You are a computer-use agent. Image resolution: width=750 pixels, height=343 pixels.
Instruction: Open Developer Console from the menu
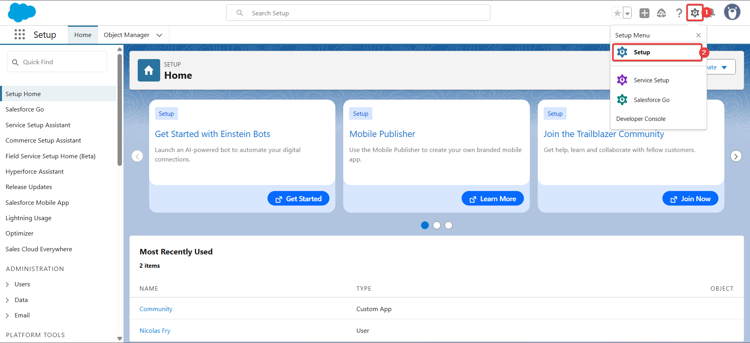click(641, 119)
